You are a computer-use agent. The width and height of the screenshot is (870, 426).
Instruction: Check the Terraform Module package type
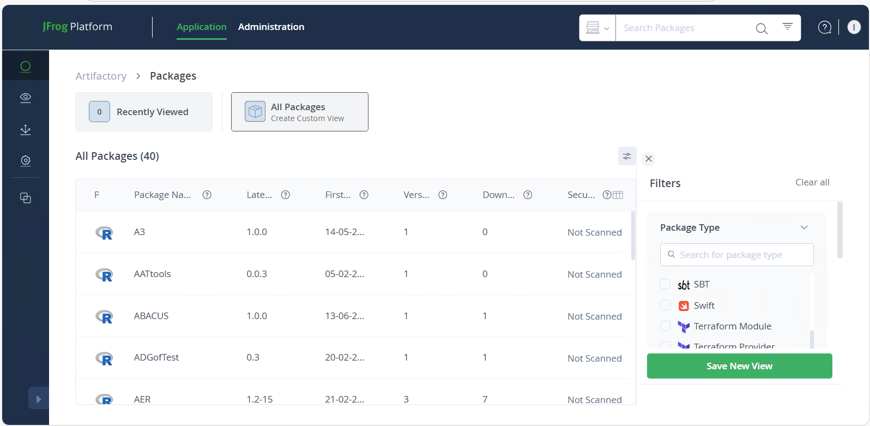pos(665,326)
